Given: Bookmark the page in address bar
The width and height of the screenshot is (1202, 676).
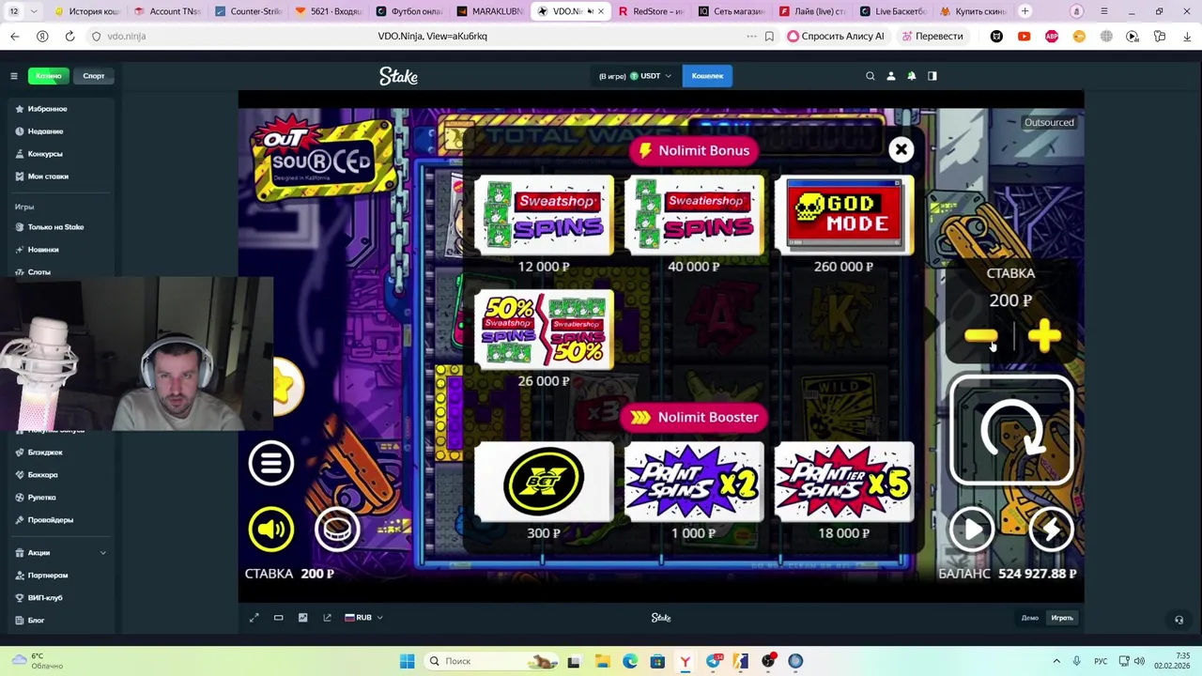Looking at the screenshot, I should click(x=769, y=36).
